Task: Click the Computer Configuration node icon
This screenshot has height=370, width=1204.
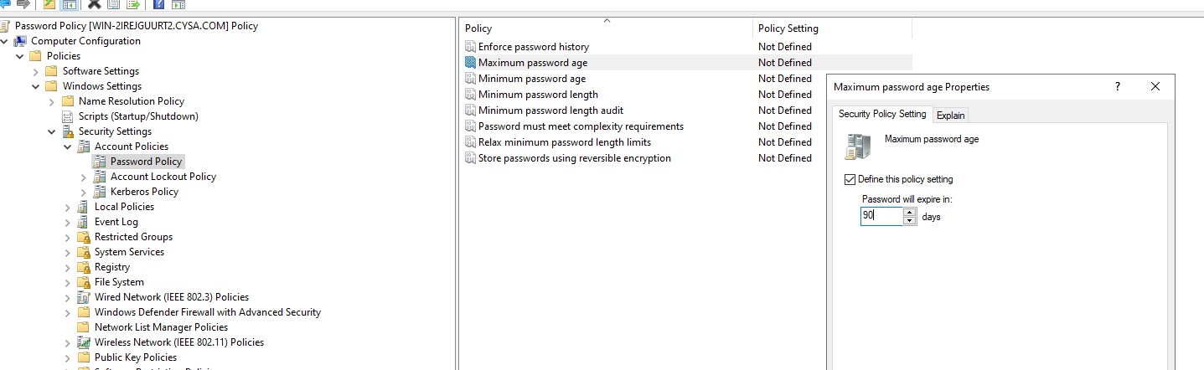Action: tap(21, 41)
